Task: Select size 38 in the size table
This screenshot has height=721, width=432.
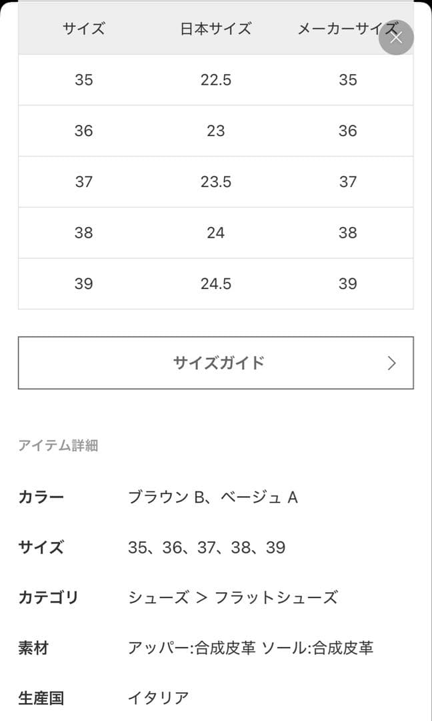Action: coord(85,232)
